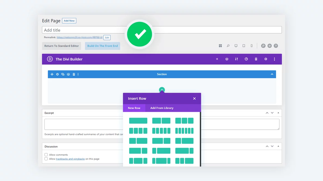Open portability arrows icon in Divi Builder header

point(236,59)
